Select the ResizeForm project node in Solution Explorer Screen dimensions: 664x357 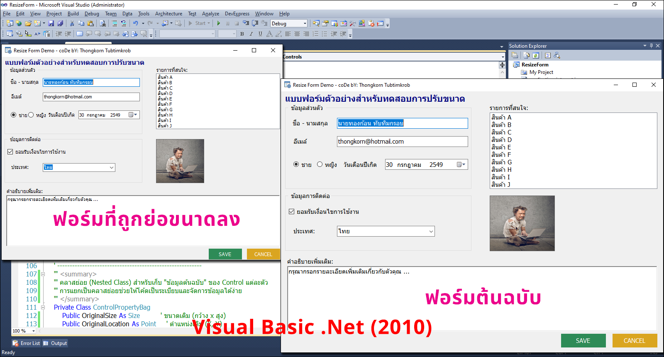pyautogui.click(x=535, y=64)
